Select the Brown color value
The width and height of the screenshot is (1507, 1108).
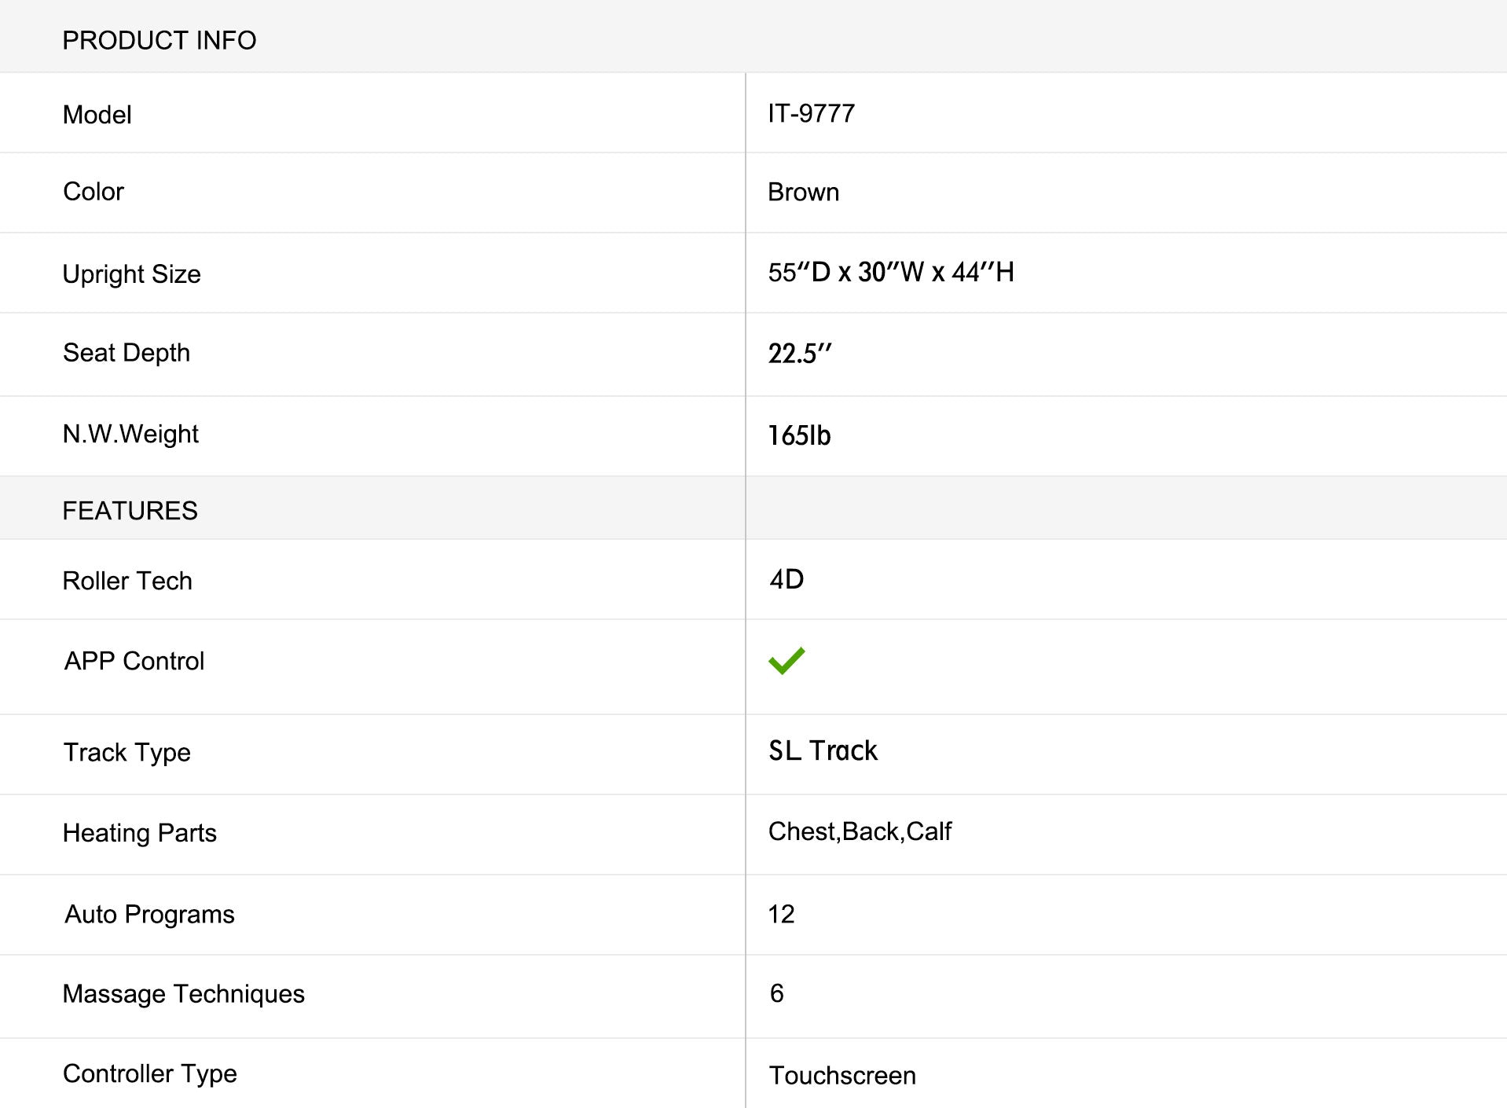coord(804,193)
